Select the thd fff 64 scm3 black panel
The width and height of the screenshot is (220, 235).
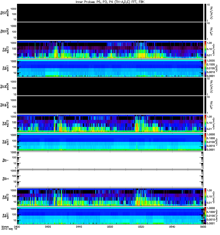tap(110, 105)
